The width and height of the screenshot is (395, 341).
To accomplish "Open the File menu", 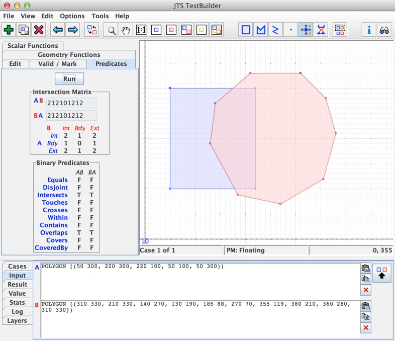I will pyautogui.click(x=9, y=16).
